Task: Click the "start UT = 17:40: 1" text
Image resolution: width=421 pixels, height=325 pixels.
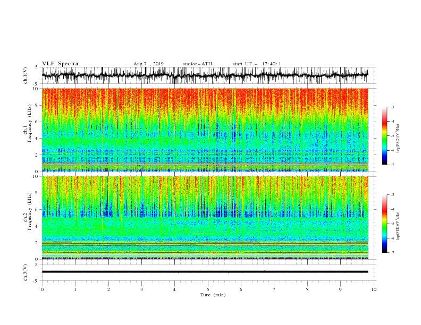Action: [x=257, y=64]
